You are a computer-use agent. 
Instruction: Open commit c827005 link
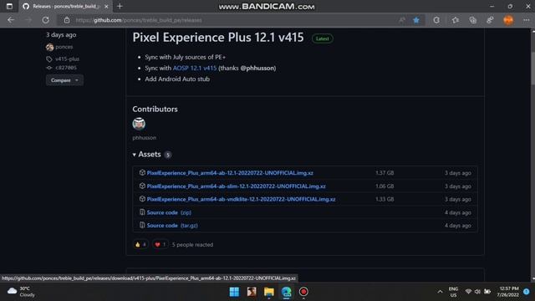tap(66, 68)
